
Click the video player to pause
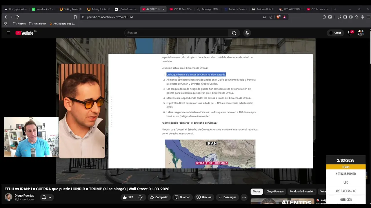(185, 111)
